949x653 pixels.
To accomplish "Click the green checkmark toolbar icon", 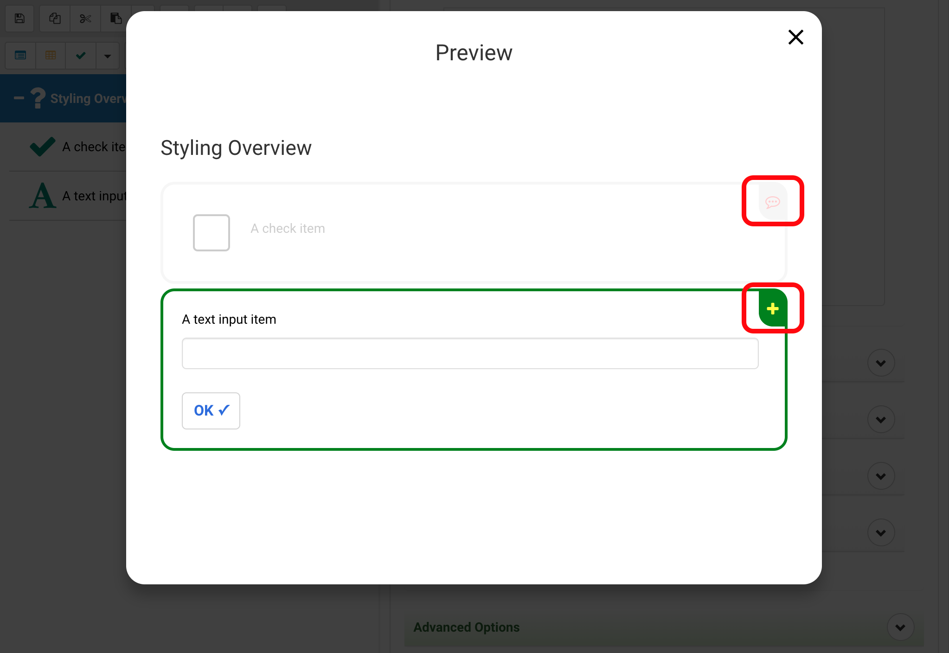I will 81,56.
